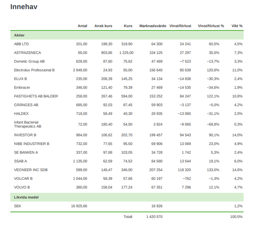Select NIBE INDUSTRIER B row name
Image resolution: width=256 pixels, height=232 pixels.
coord(32,144)
